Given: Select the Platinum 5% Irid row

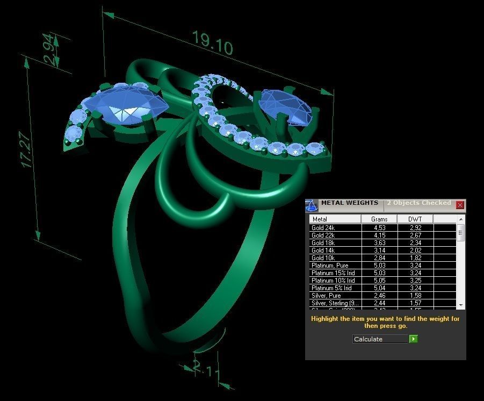Looking at the screenshot, I should point(383,288).
